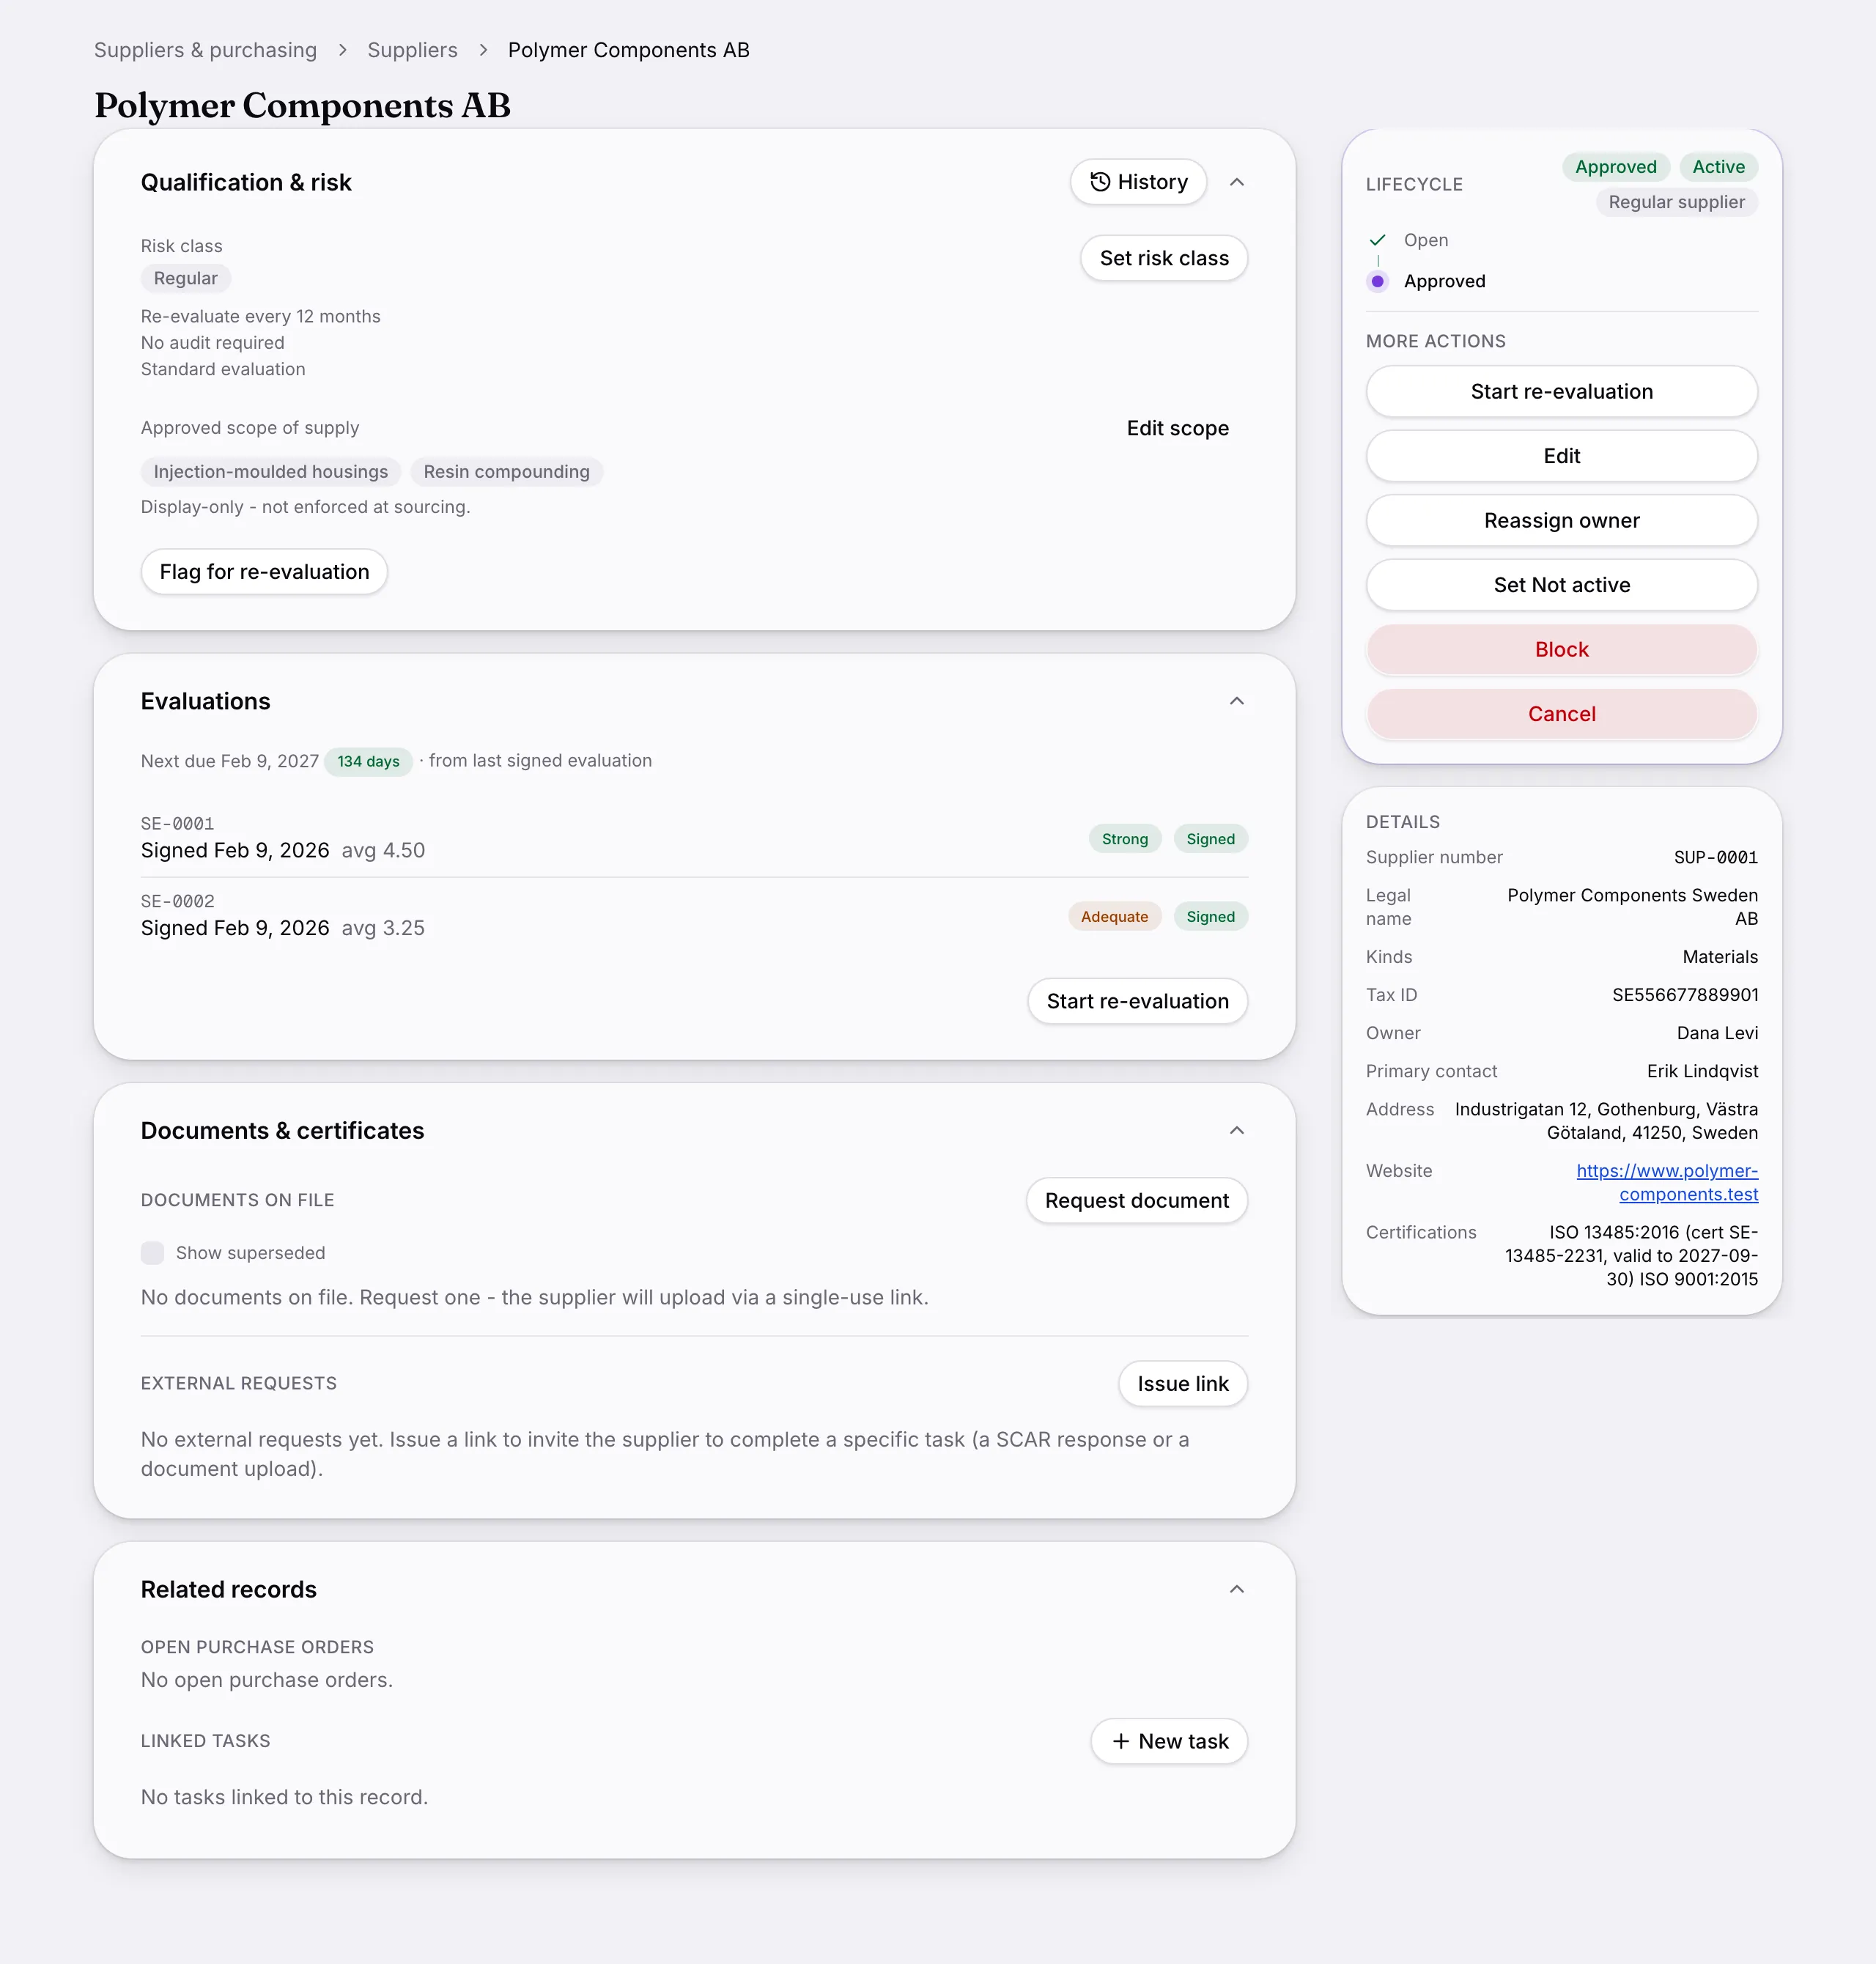Collapse the Related records section

point(1237,1589)
